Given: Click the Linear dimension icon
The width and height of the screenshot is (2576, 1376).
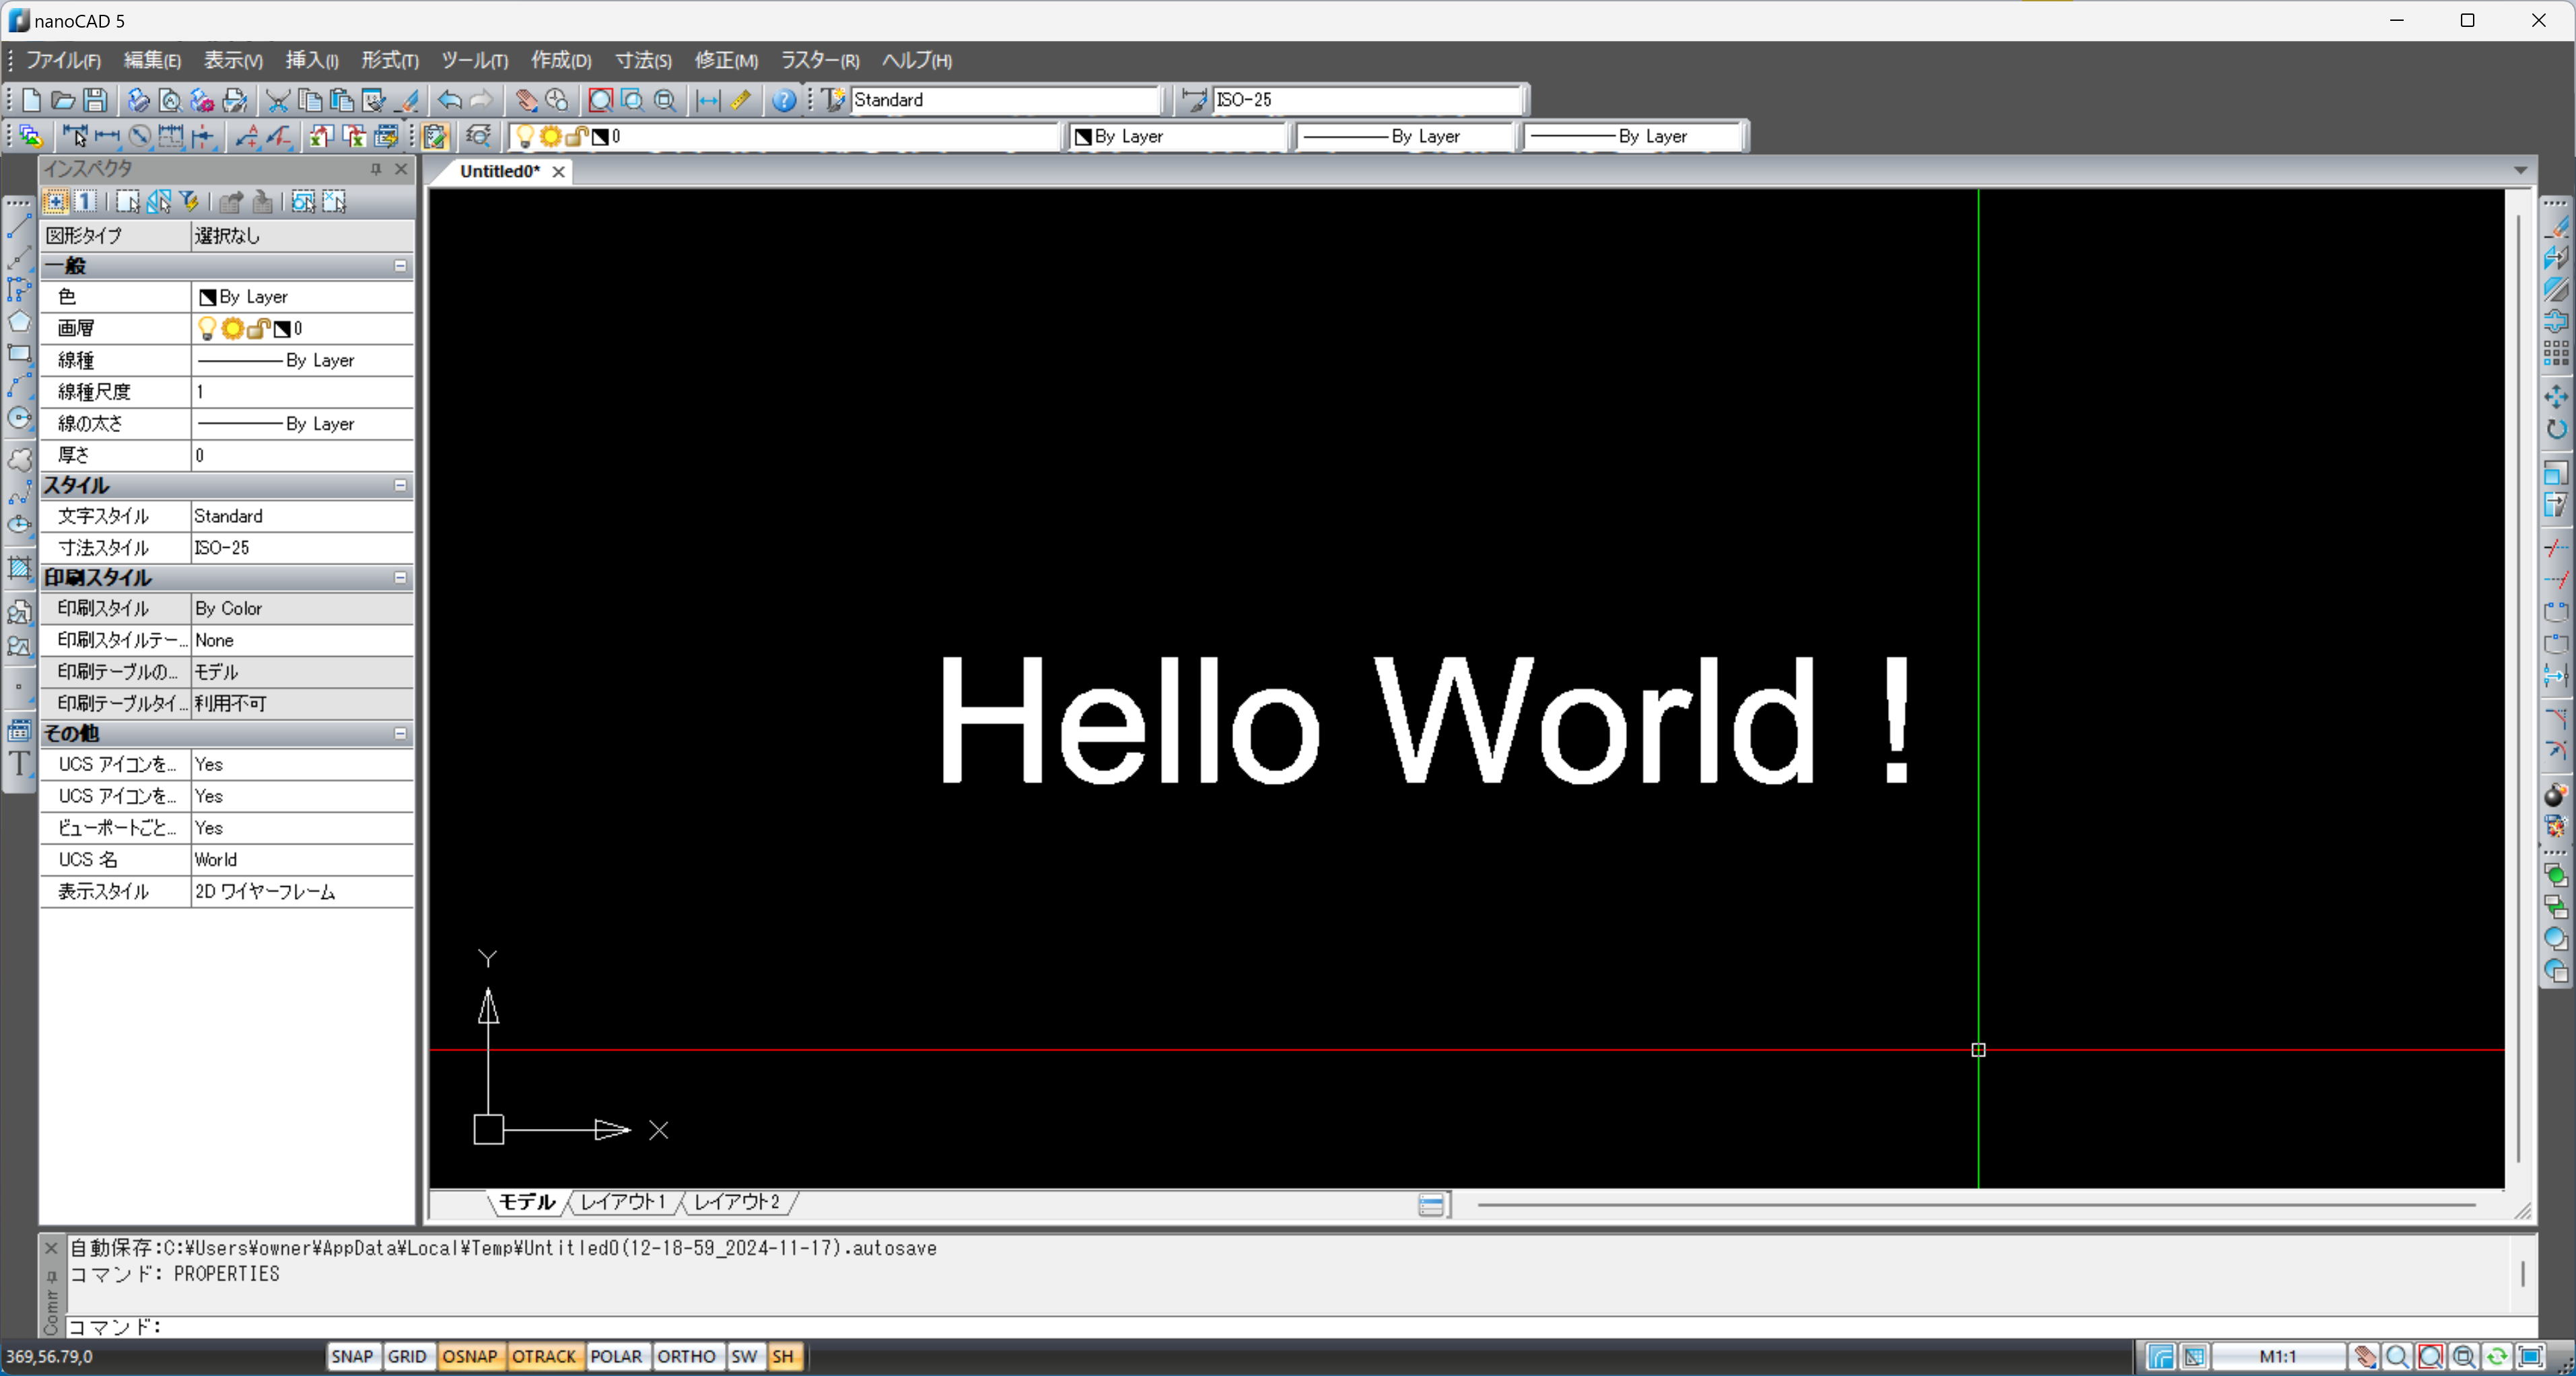Looking at the screenshot, I should pos(107,136).
